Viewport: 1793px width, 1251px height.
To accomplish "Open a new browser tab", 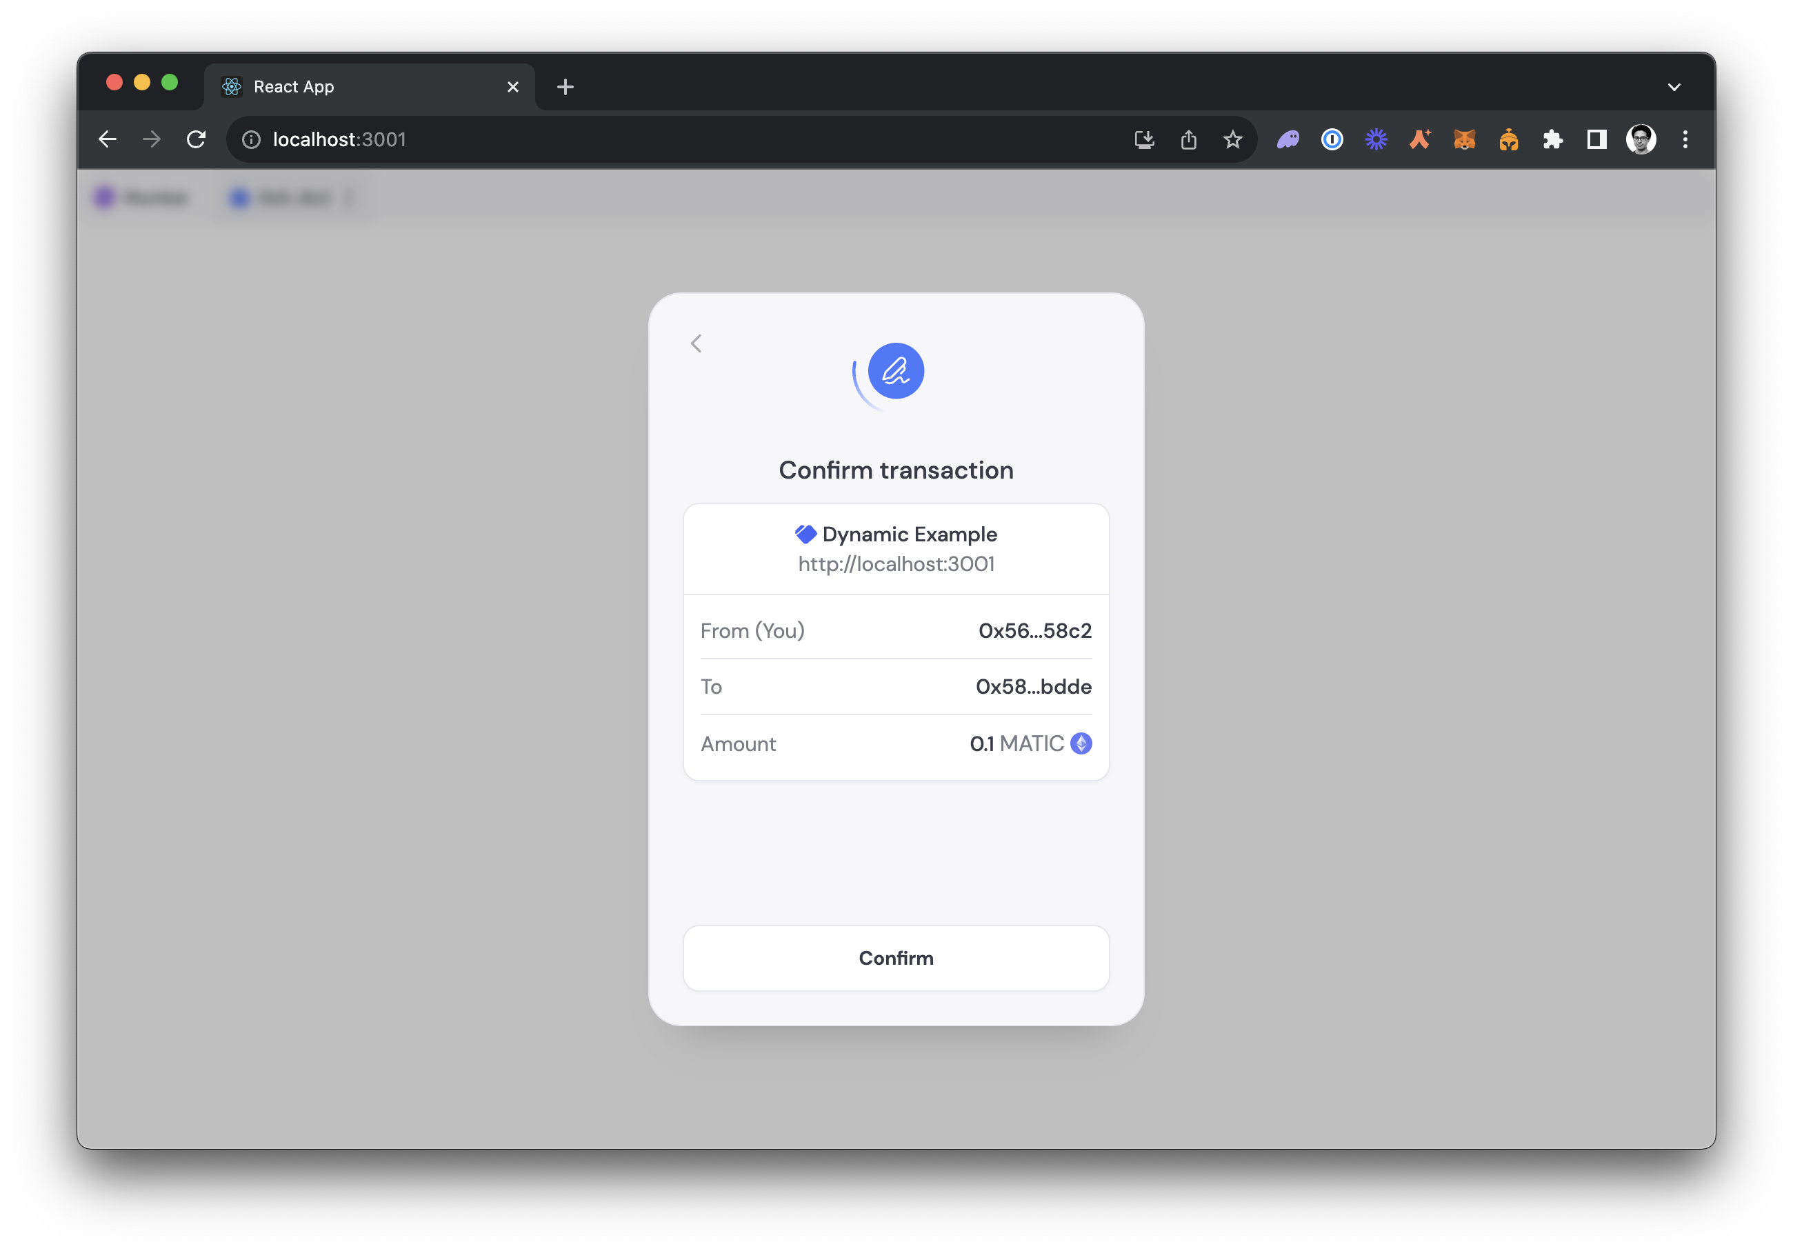I will pos(565,87).
